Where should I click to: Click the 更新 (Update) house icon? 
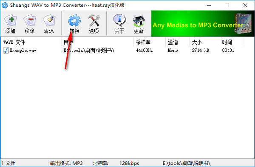[x=139, y=21]
